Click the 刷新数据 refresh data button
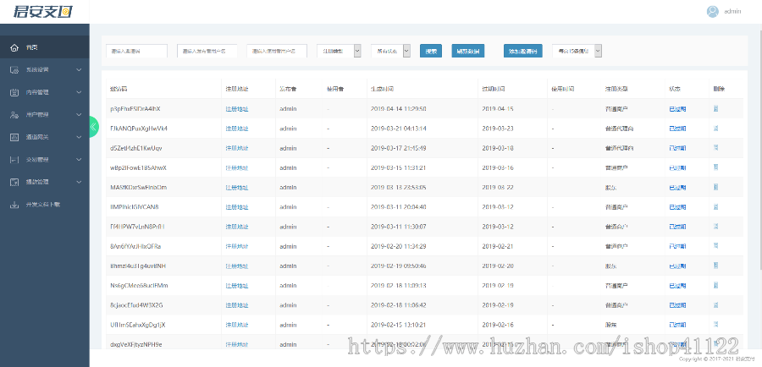The image size is (762, 367). coord(468,51)
